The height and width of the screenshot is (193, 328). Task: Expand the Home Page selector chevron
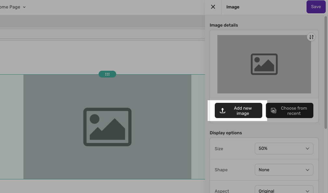point(24,7)
